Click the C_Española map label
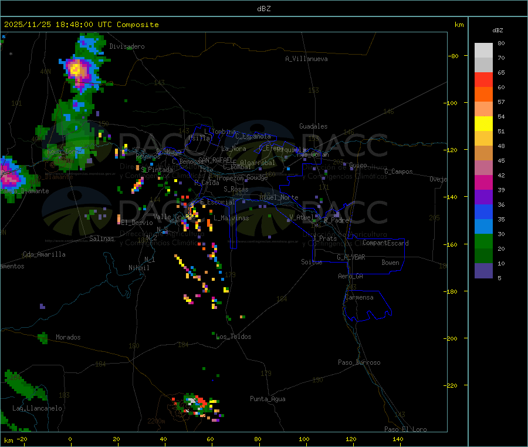 (253, 136)
